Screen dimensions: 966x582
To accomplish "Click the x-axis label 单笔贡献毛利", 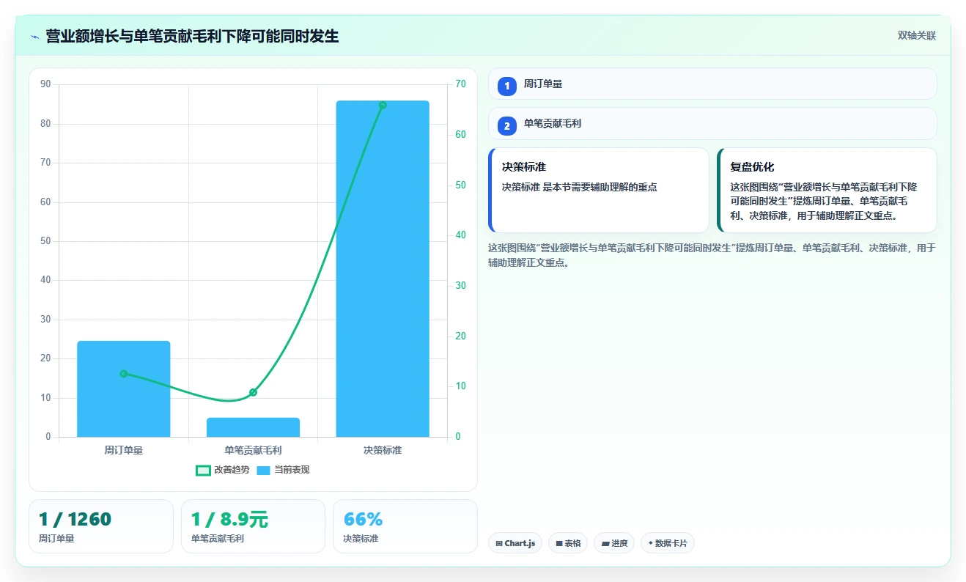I will click(253, 450).
